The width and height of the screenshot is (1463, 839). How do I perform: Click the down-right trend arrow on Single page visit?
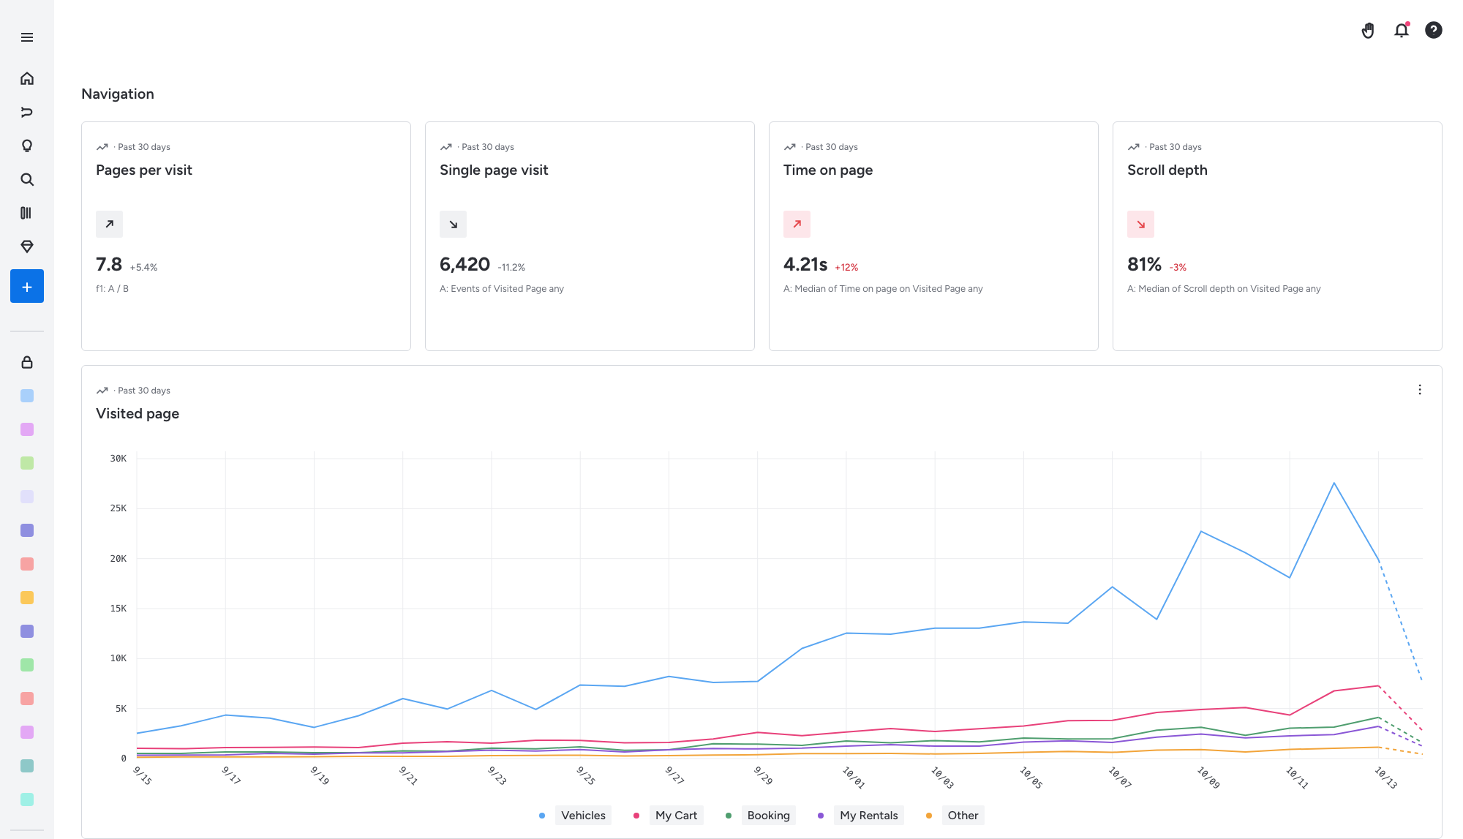tap(453, 224)
